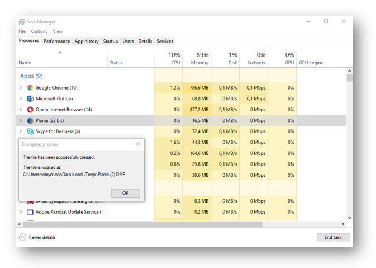This screenshot has height=268, width=376.
Task: Click the dump file path ending Plania (2).DMP
Action: point(74,175)
